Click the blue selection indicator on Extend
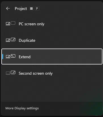The height and width of the screenshot is (117, 103). click(3, 57)
